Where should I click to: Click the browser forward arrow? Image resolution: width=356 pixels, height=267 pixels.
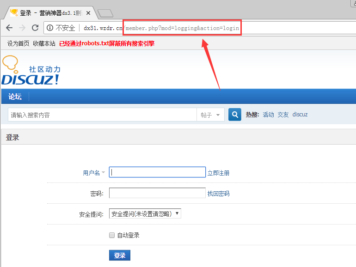22,28
